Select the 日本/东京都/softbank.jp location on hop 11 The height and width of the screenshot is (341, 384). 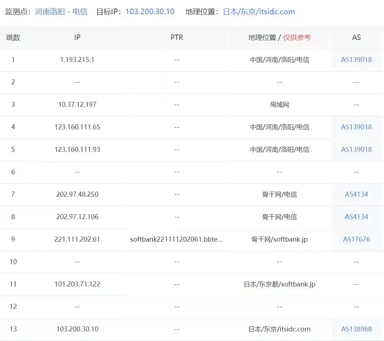click(280, 284)
